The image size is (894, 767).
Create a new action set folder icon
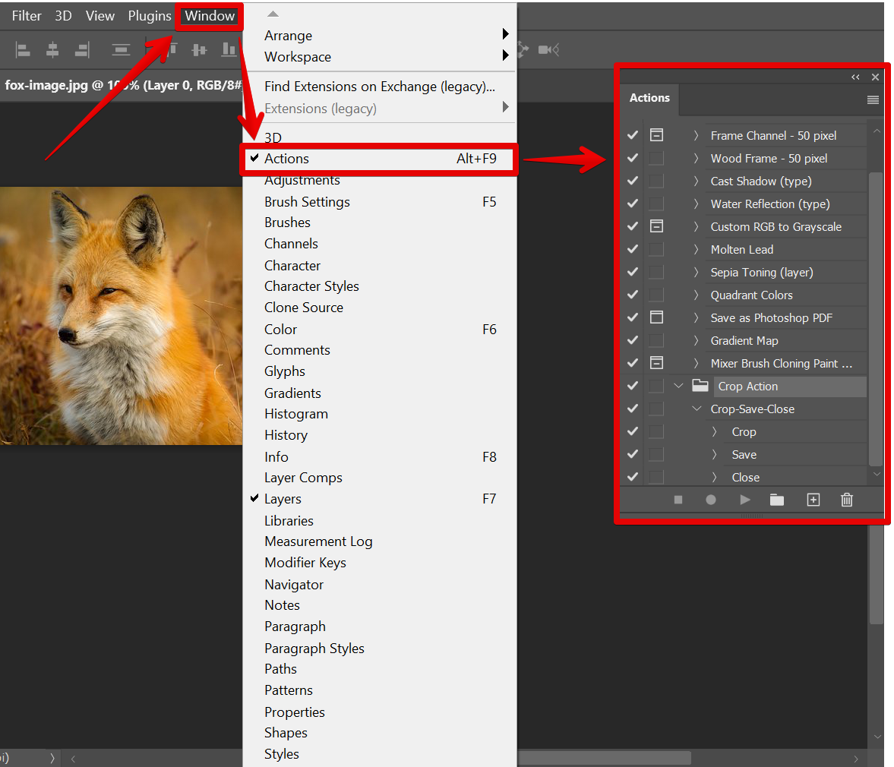pyautogui.click(x=776, y=500)
